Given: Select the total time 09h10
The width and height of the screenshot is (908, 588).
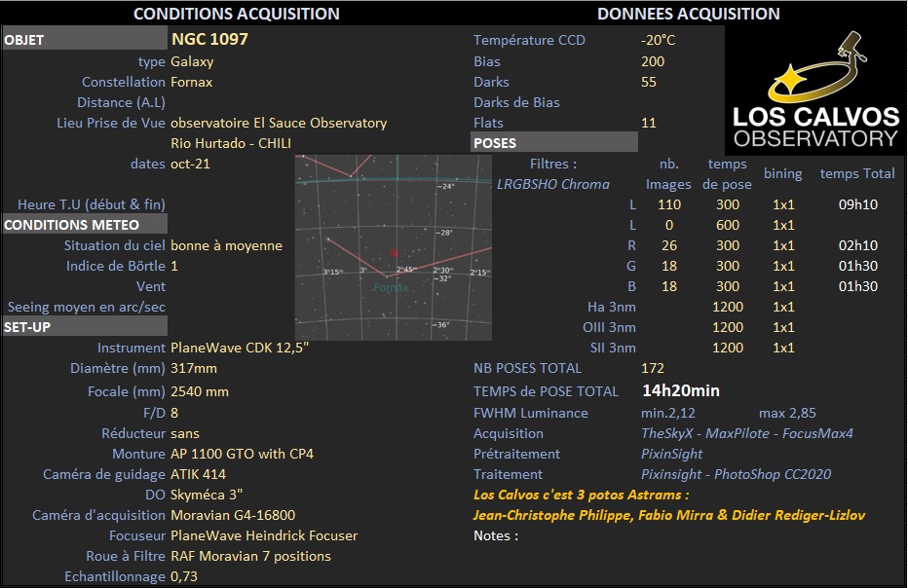Looking at the screenshot, I should 857,204.
